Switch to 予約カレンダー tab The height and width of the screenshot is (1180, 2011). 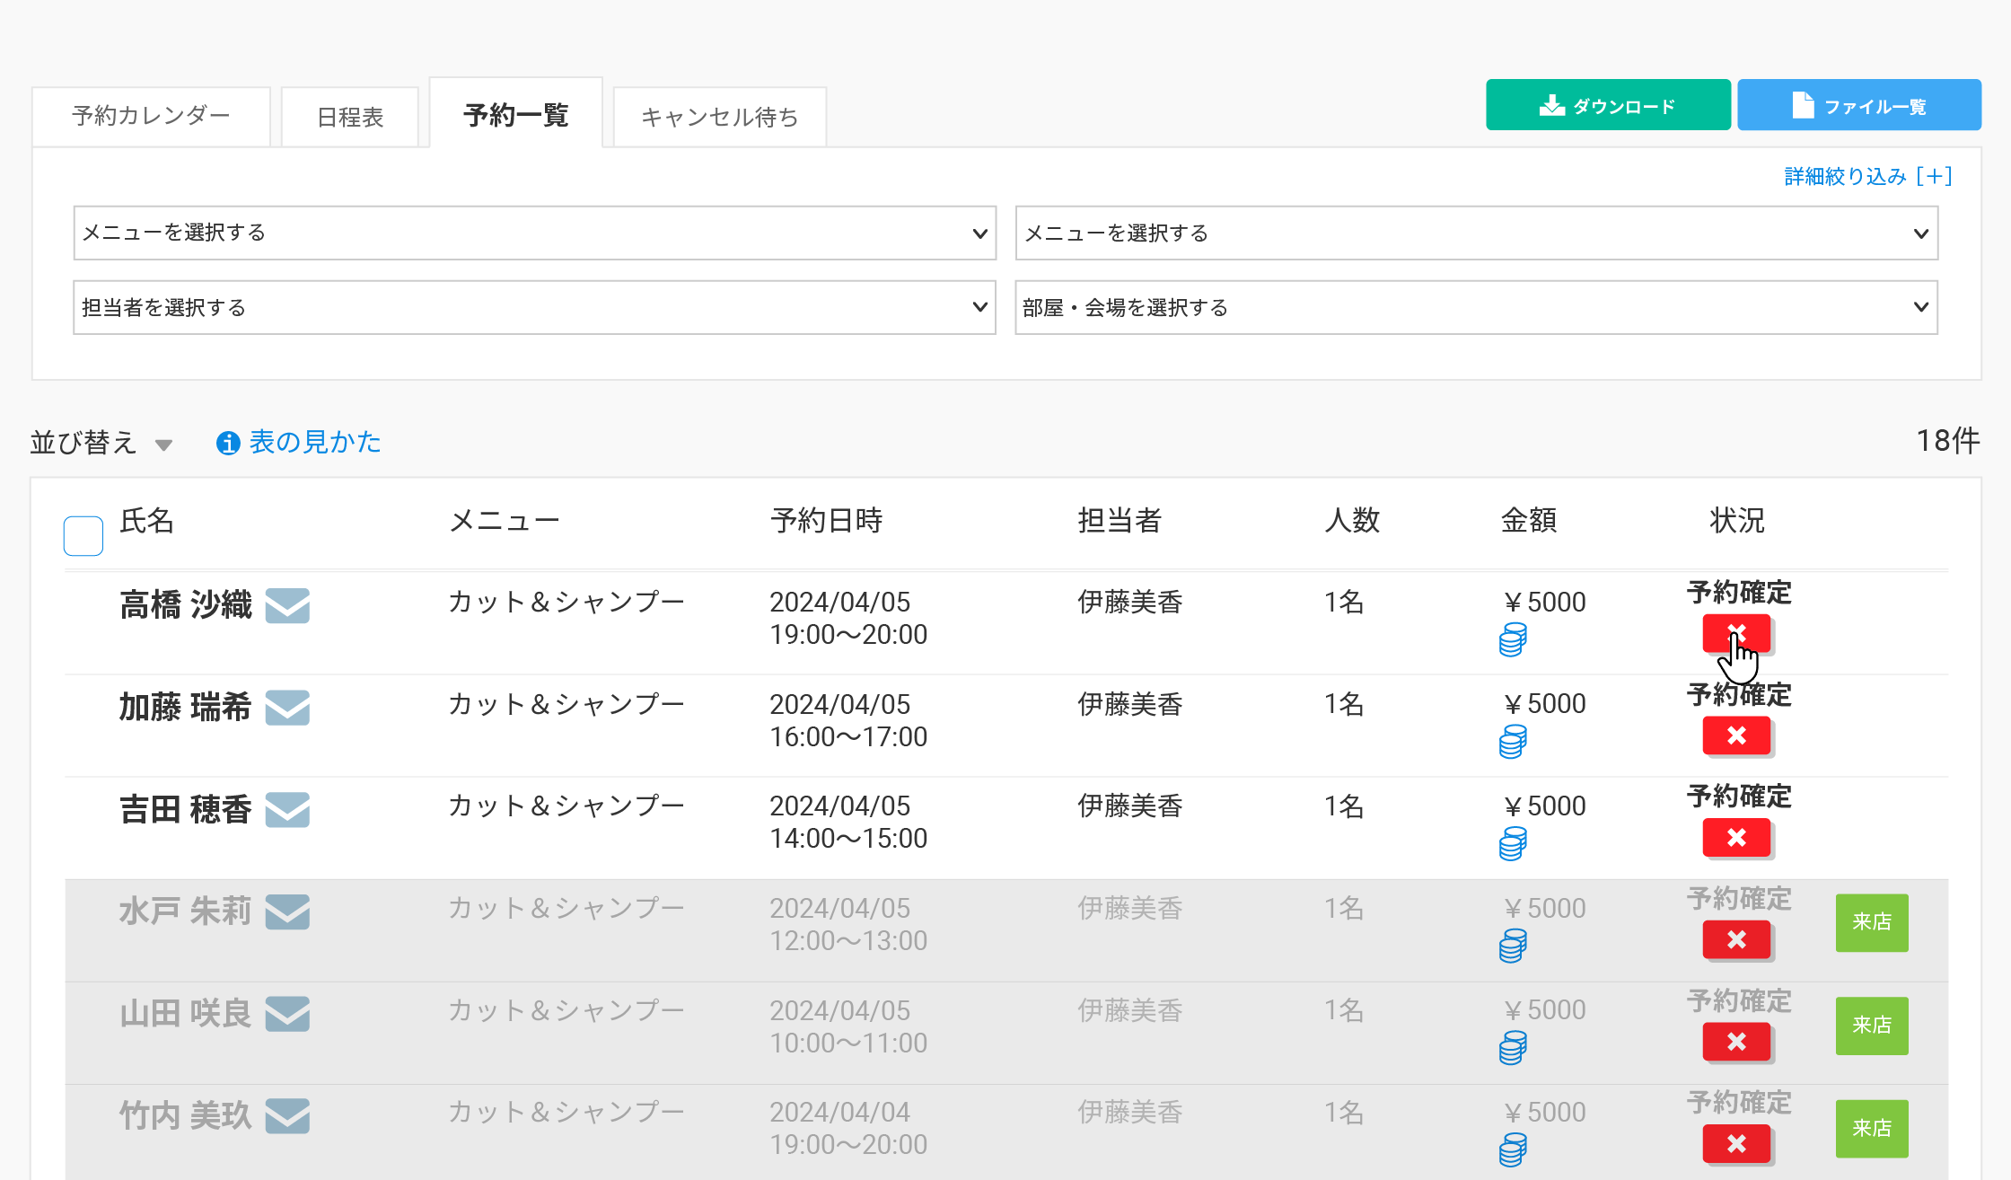[151, 117]
